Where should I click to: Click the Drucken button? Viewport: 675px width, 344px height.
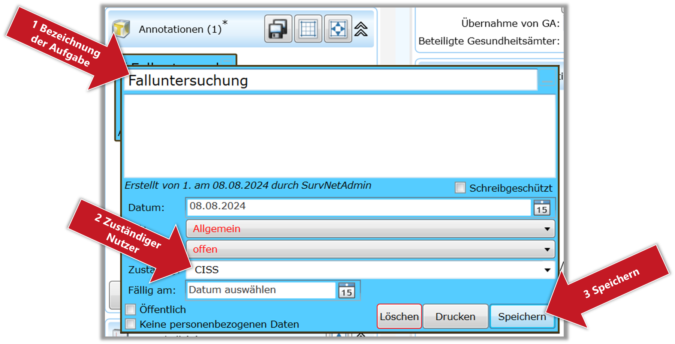[455, 317]
